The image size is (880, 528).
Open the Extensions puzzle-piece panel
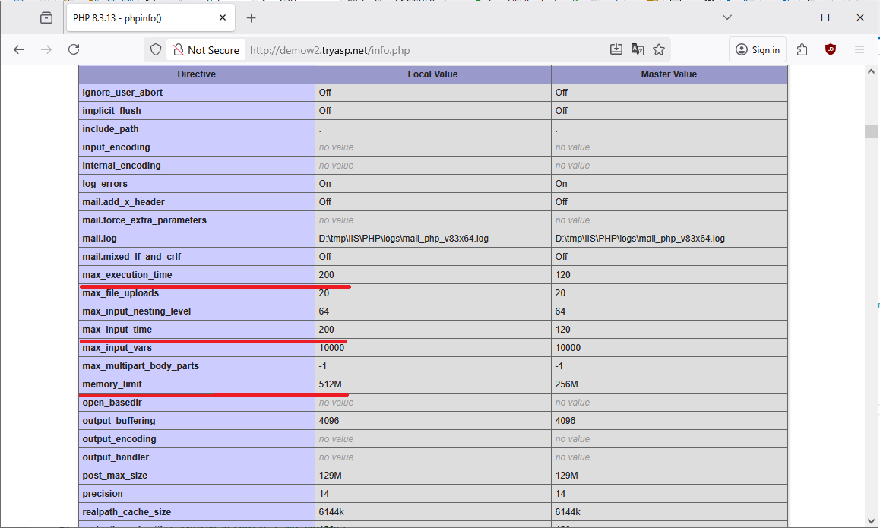pos(802,49)
